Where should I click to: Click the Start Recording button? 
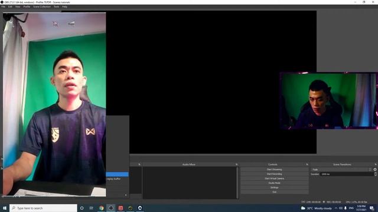(274, 174)
